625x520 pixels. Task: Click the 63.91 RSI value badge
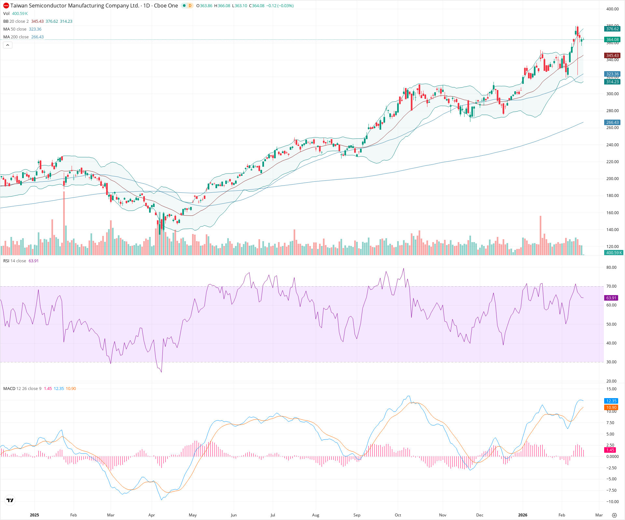(611, 298)
